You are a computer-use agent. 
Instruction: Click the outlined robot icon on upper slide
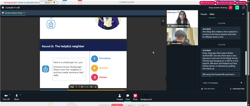pos(51,24)
